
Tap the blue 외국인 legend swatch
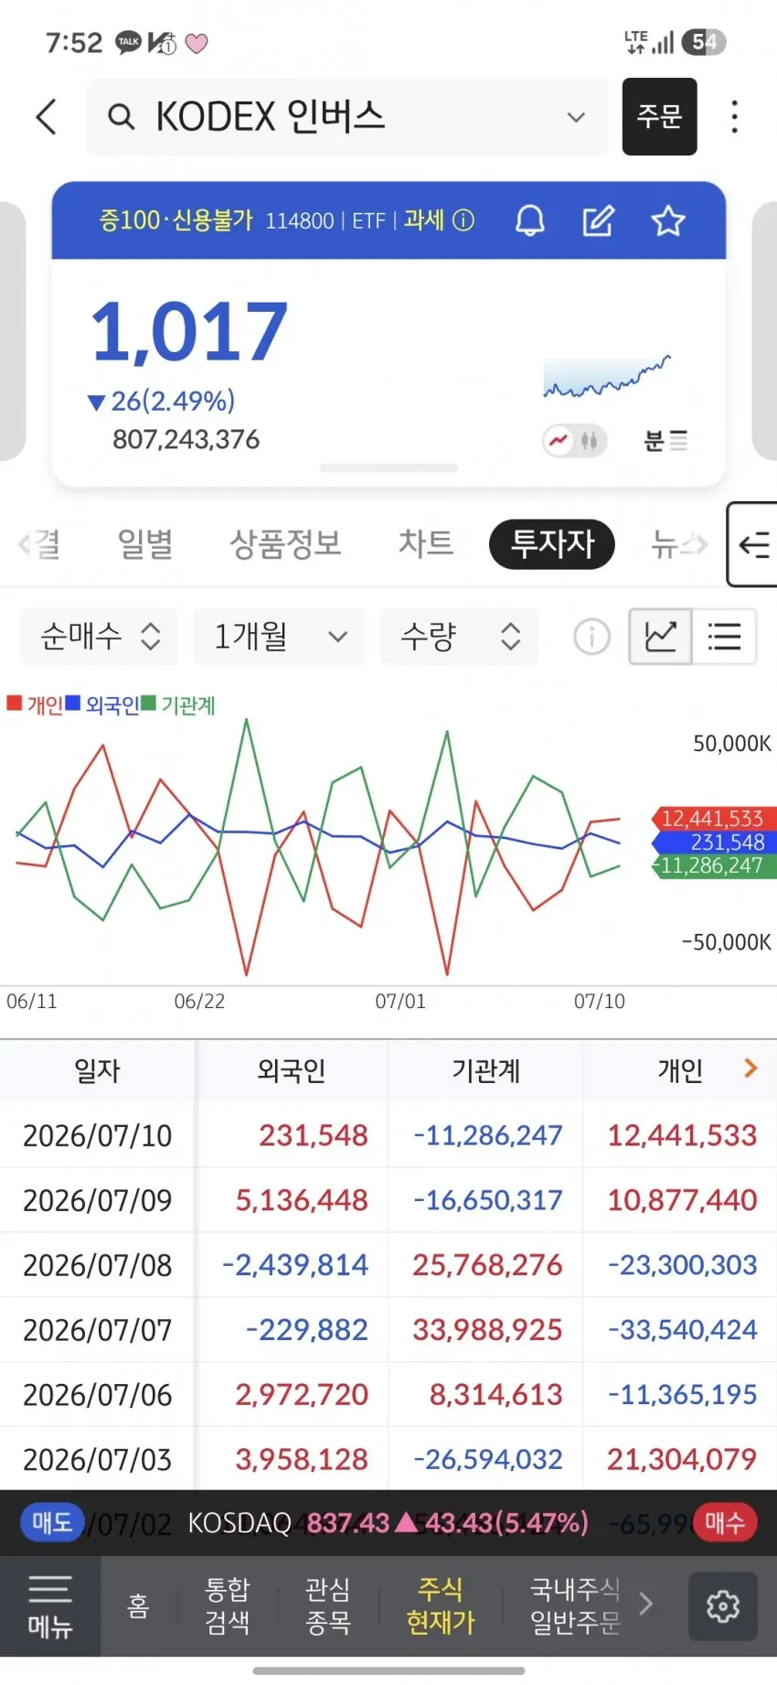tap(74, 703)
